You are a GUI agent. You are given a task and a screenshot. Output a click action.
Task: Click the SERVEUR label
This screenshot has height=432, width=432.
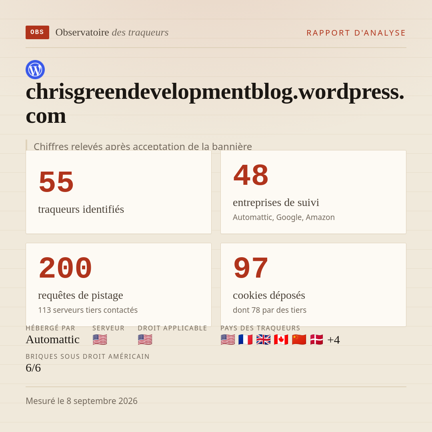(108, 328)
